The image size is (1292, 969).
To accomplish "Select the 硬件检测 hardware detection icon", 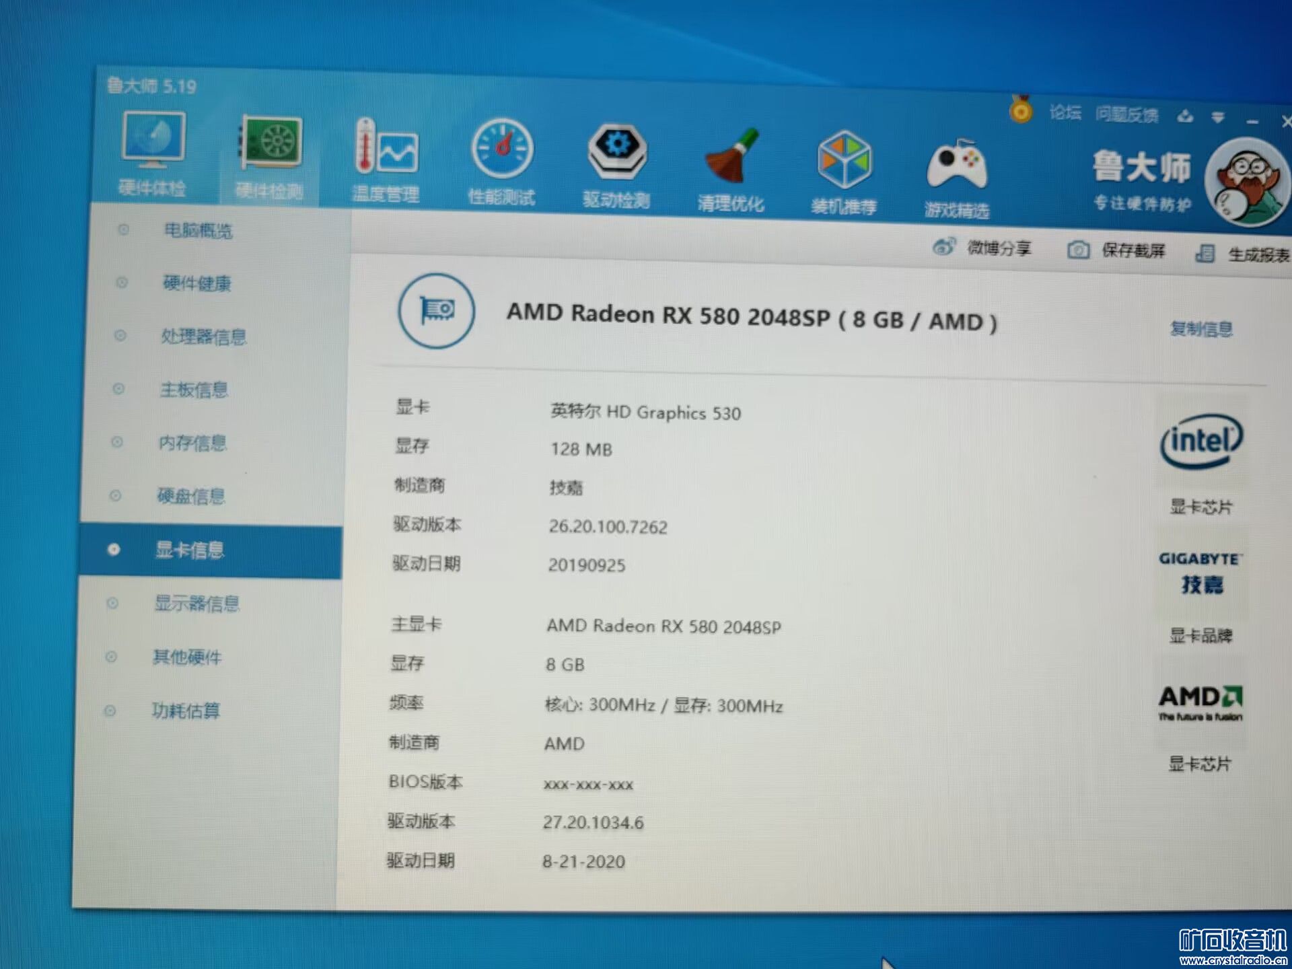I will point(271,145).
